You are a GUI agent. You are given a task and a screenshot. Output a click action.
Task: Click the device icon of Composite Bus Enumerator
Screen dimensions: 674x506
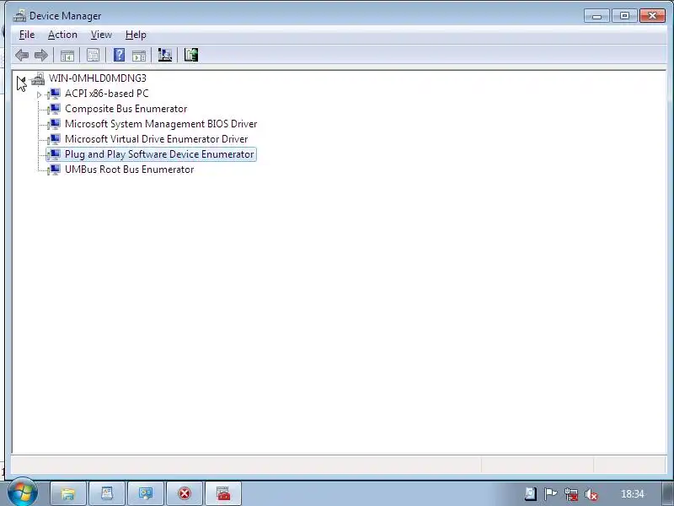pyautogui.click(x=54, y=109)
